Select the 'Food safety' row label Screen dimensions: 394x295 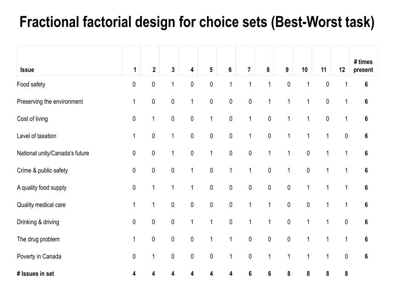pos(31,84)
